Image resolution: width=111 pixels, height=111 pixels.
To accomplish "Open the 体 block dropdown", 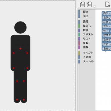I will [x=106, y=31].
